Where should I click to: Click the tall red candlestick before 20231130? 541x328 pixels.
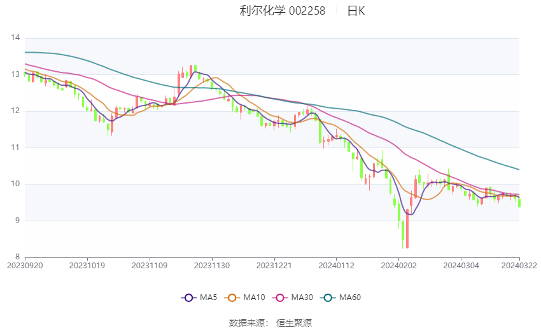[179, 83]
